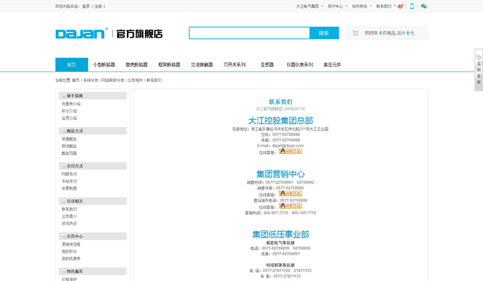This screenshot has height=281, width=483.
Task: Click the 注册 register link
Action: [98, 6]
